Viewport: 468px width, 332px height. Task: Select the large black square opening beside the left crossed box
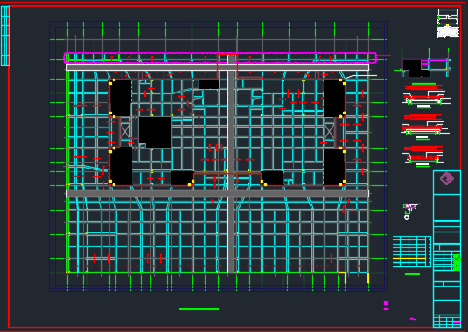pos(155,132)
